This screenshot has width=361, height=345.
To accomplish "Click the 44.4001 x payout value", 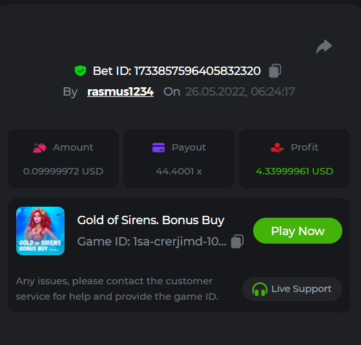I will [179, 171].
